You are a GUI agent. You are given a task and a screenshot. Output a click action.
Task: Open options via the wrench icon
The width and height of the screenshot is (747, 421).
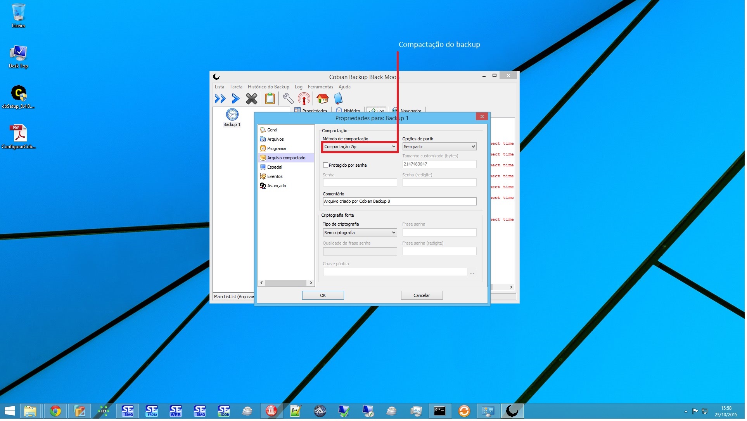click(x=289, y=99)
